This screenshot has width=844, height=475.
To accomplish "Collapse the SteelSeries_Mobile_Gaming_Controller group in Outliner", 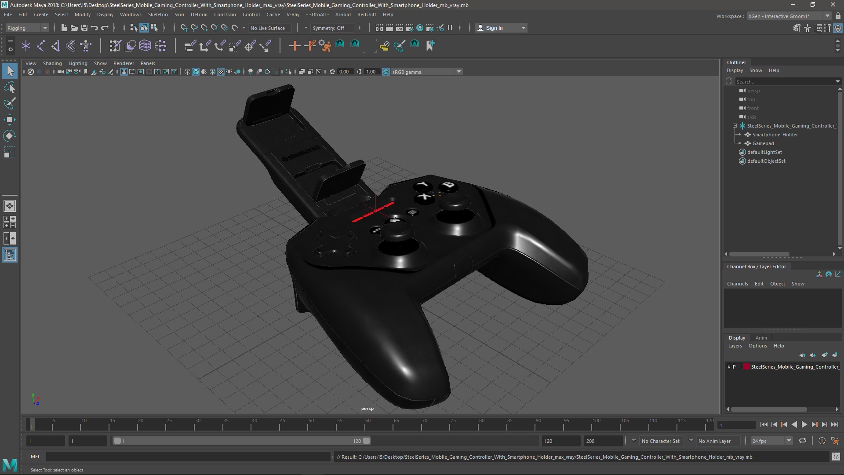I will click(735, 126).
